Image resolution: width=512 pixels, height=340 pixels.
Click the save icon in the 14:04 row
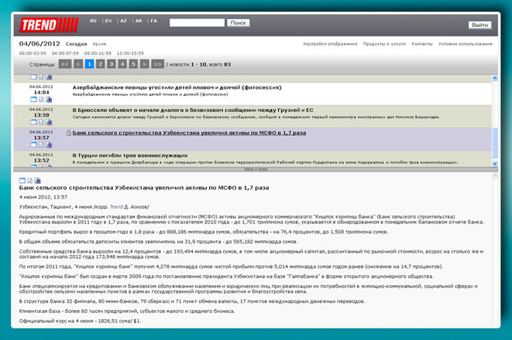[49, 100]
